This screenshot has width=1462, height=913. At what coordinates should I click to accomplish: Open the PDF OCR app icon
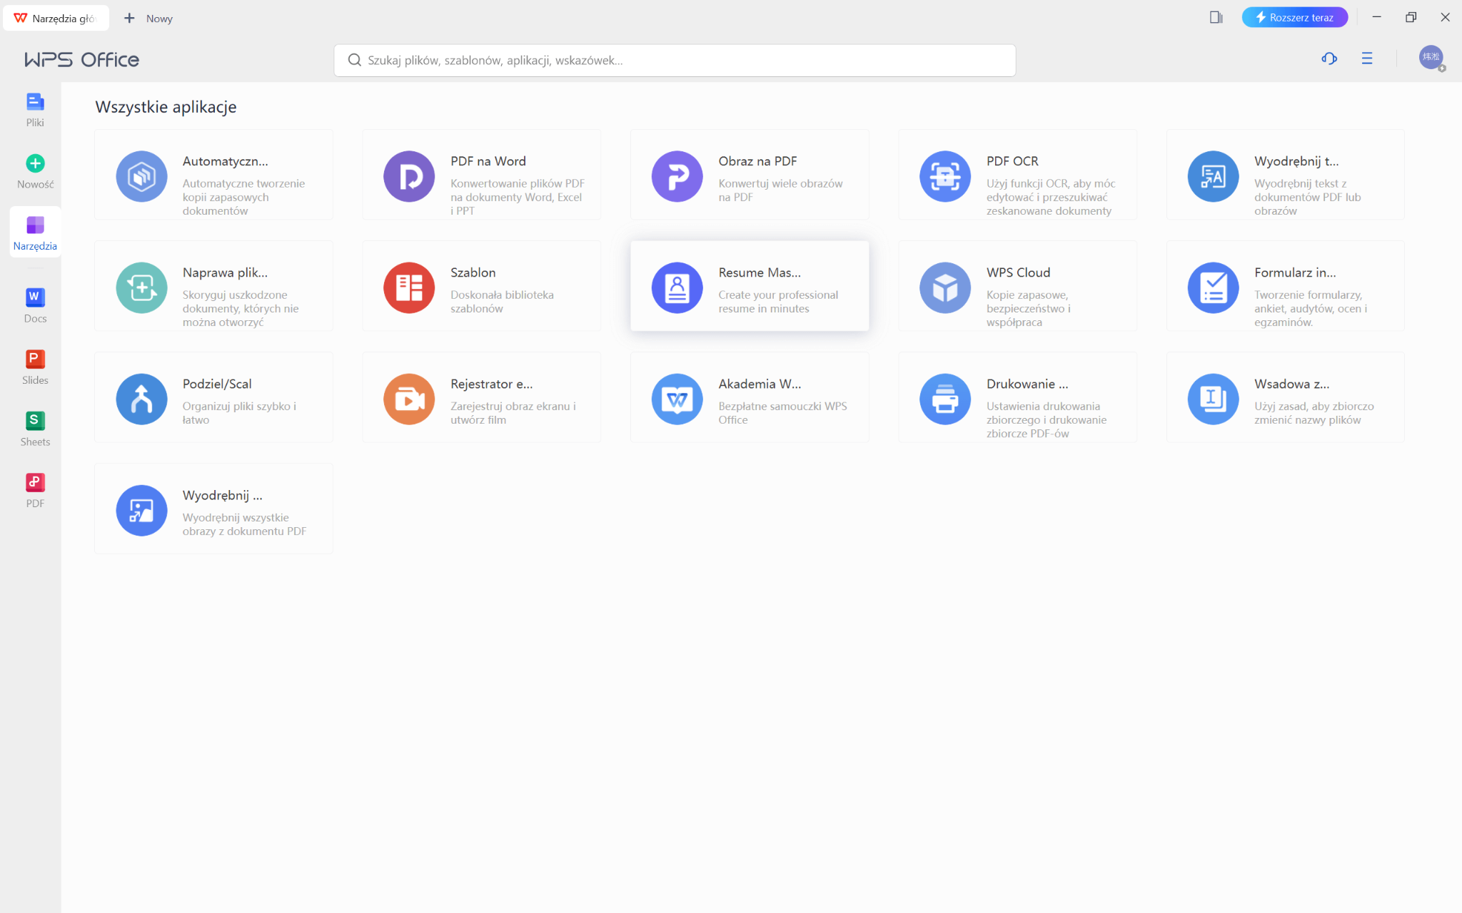pyautogui.click(x=944, y=176)
